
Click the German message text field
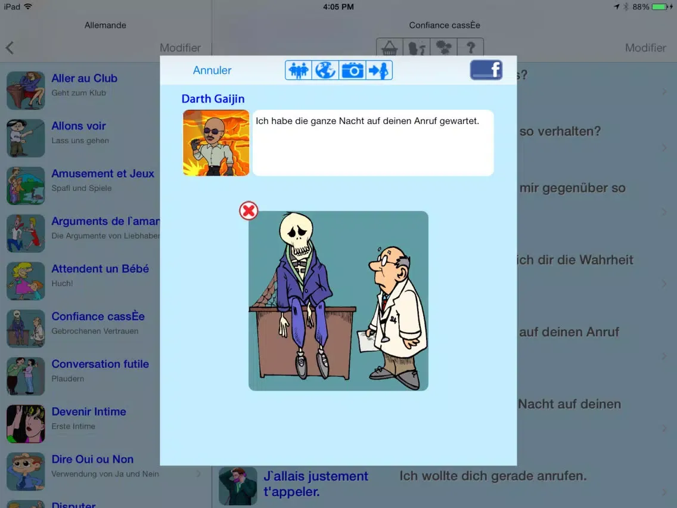click(x=373, y=143)
